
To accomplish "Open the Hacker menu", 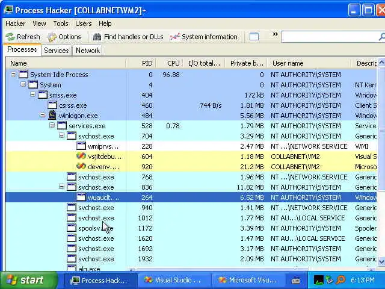I will pyautogui.click(x=15, y=23).
